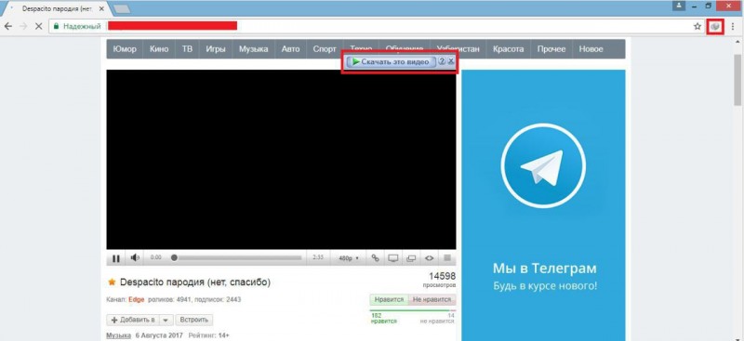
Task: Seek on the video progress bar
Action: (x=237, y=258)
